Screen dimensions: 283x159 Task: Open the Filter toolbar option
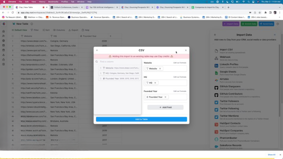tap(35, 30)
